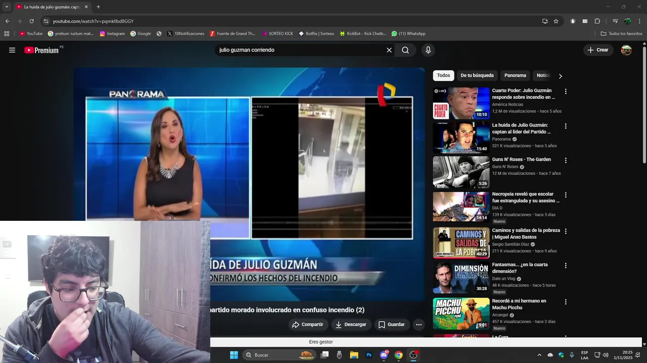This screenshot has height=363, width=647.
Task: Show hidden system tray icons chevron
Action: [539, 355]
